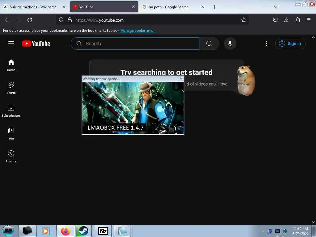Open Subscriptions in YouTube sidebar
This screenshot has width=316, height=237.
[x=11, y=111]
